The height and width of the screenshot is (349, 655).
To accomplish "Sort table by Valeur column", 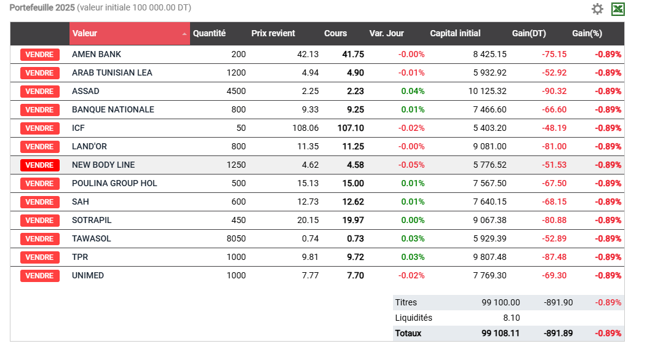I will 130,33.
